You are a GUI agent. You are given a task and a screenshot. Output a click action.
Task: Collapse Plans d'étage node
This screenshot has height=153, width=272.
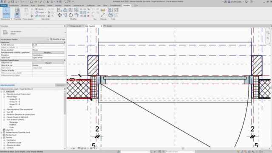pyautogui.click(x=4, y=97)
